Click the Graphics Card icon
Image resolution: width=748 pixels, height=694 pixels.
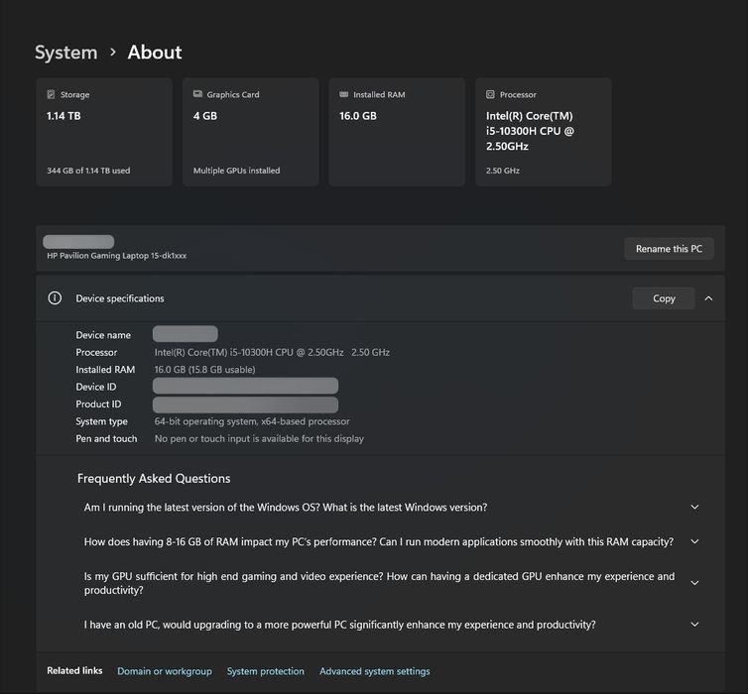(197, 95)
